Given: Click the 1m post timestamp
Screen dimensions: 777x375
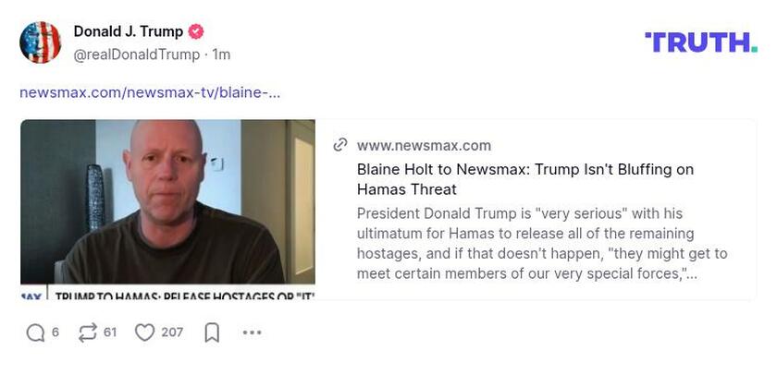Looking at the screenshot, I should point(221,54).
